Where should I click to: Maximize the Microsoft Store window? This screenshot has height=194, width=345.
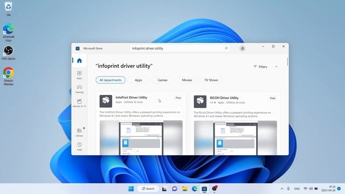click(273, 46)
